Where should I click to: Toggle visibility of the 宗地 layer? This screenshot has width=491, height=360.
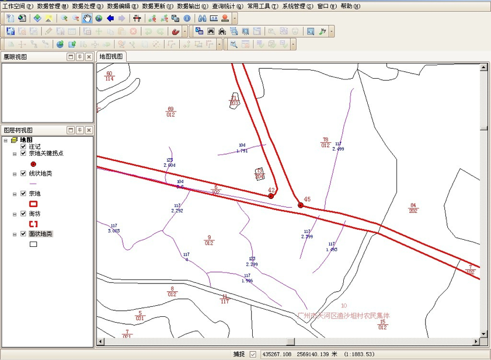pyautogui.click(x=23, y=193)
